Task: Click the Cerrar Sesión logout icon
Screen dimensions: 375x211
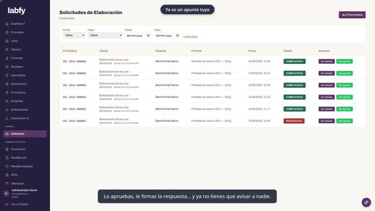Action: [7, 205]
